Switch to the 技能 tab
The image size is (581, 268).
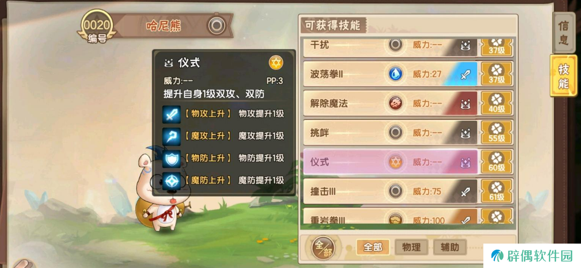563,76
